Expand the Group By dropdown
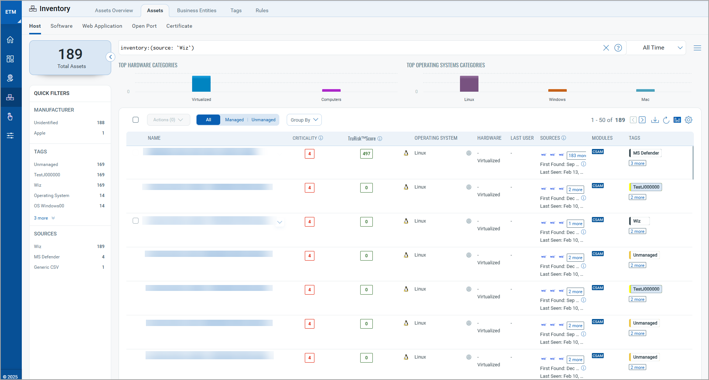The width and height of the screenshot is (709, 380). [x=304, y=120]
